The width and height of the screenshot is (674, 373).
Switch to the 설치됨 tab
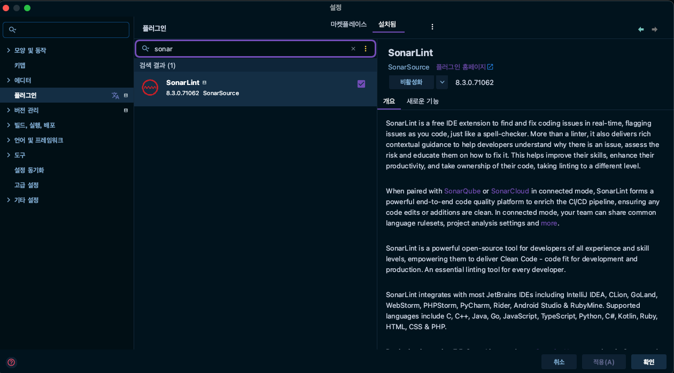pyautogui.click(x=387, y=25)
